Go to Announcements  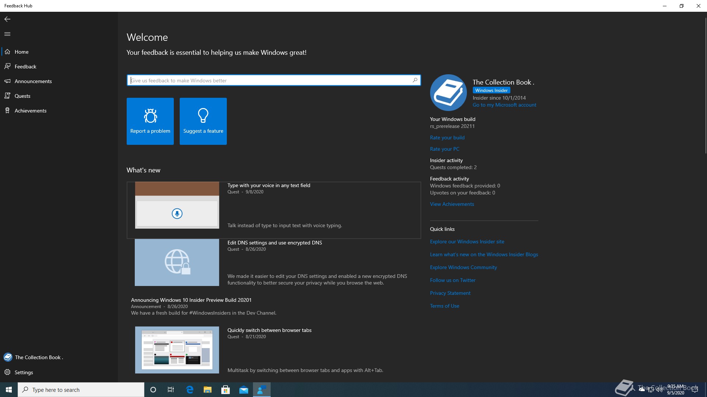59,81
